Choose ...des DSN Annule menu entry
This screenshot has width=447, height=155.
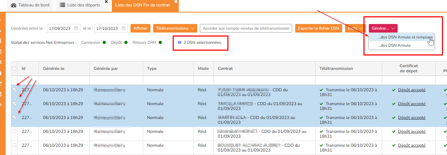pyautogui.click(x=394, y=45)
